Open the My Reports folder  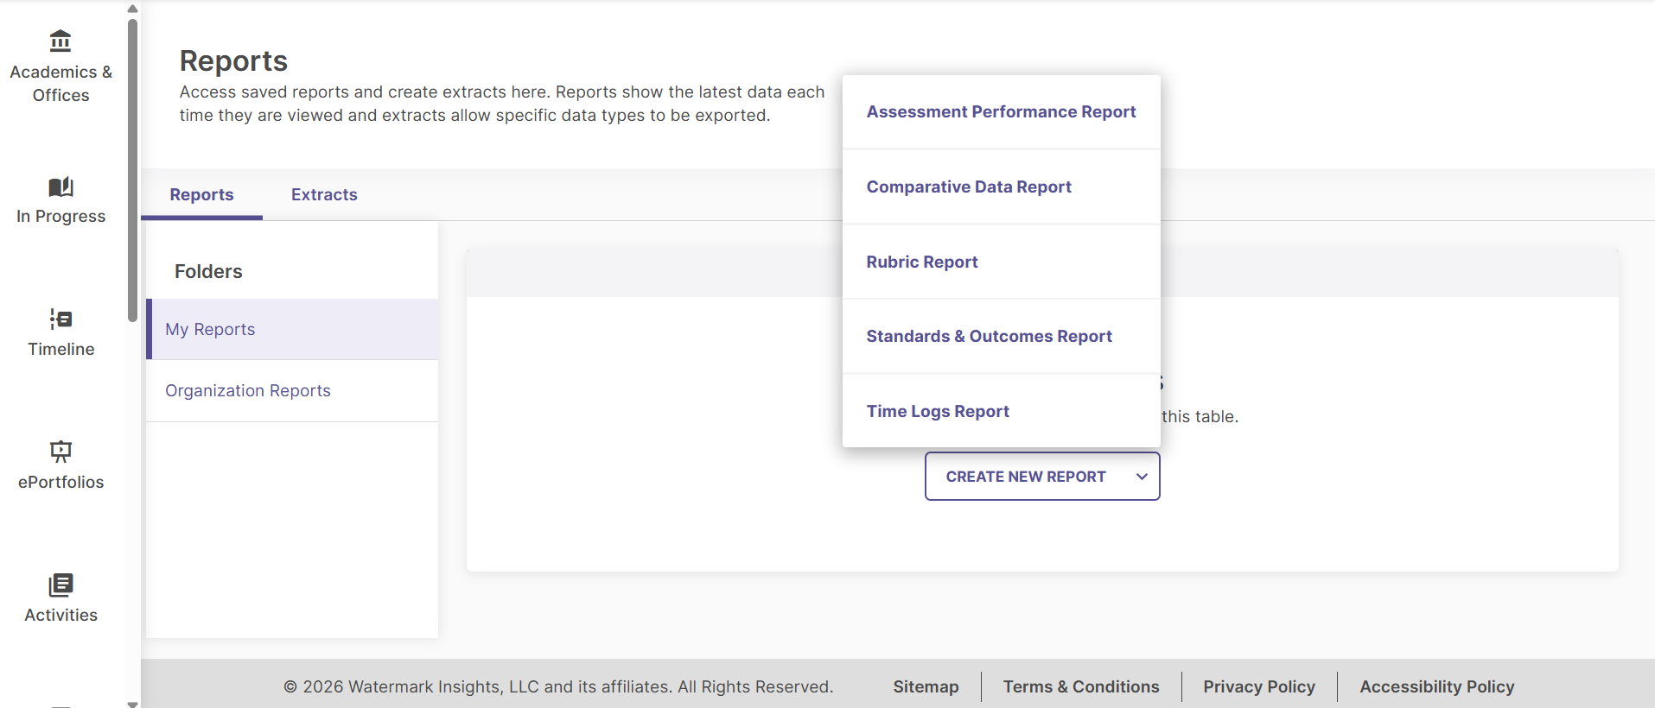pyautogui.click(x=292, y=329)
